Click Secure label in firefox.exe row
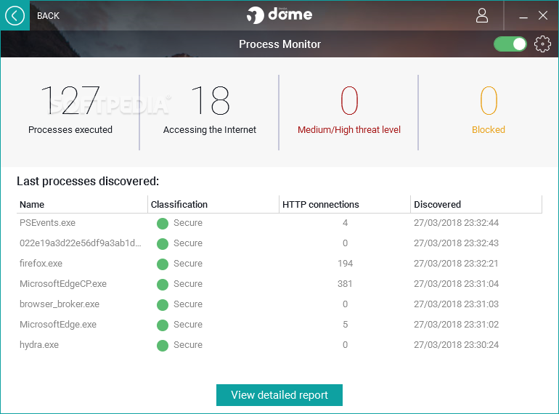This screenshot has width=559, height=414. [188, 264]
